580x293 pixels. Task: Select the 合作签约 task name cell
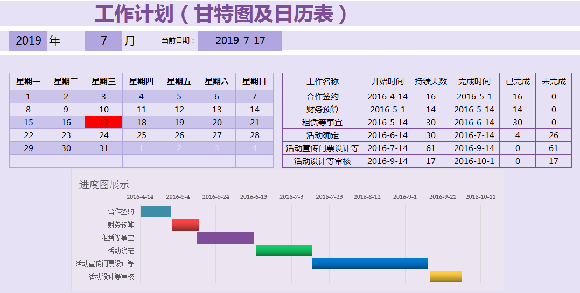click(322, 96)
